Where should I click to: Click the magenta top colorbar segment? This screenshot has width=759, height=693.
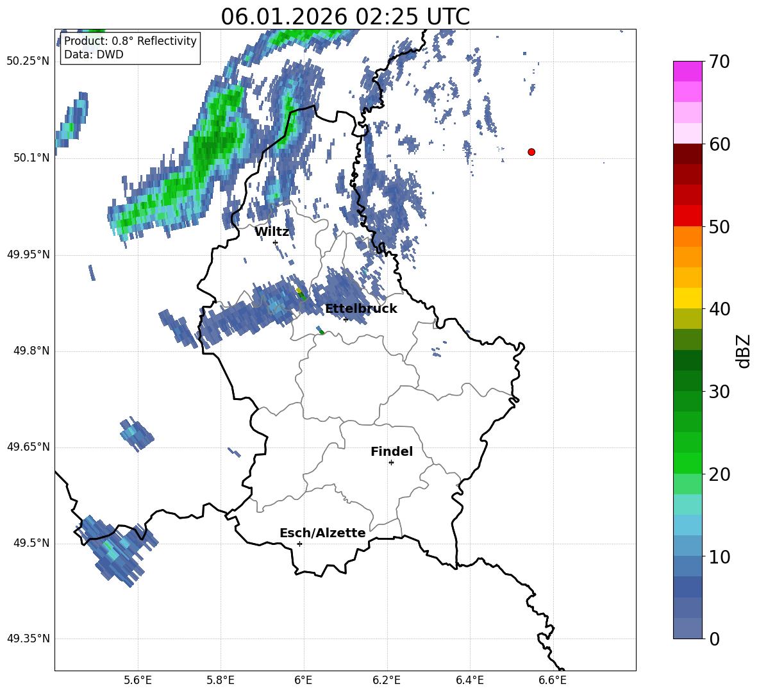tap(687, 72)
